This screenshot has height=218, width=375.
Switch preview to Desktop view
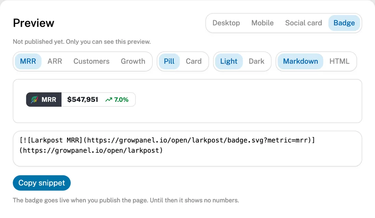[x=226, y=23]
